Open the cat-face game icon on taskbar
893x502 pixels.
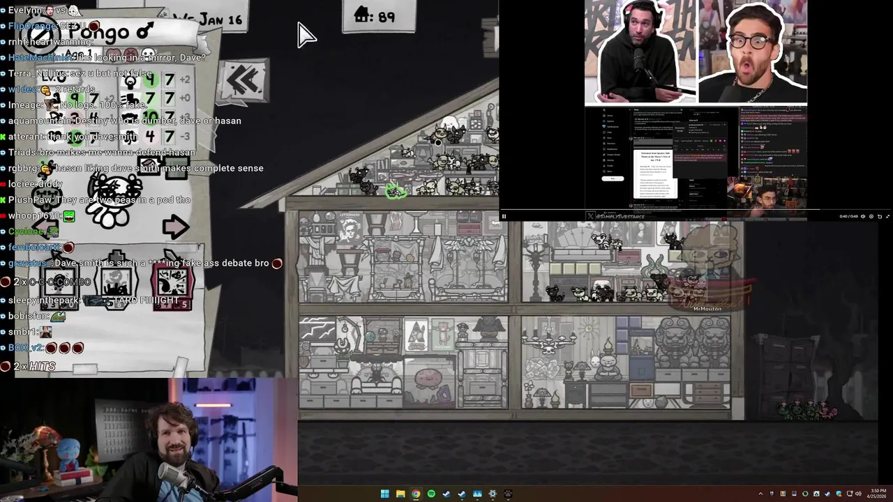pos(508,494)
